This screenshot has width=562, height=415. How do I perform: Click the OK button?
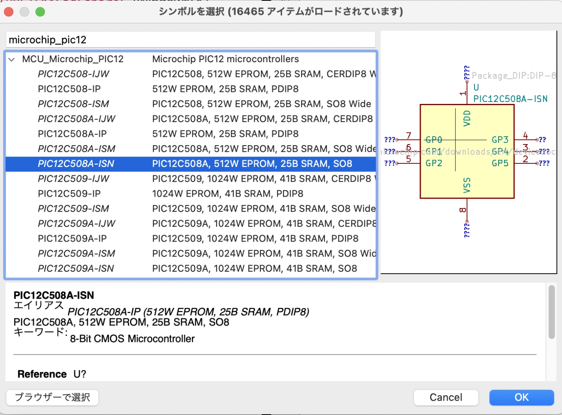click(x=521, y=397)
